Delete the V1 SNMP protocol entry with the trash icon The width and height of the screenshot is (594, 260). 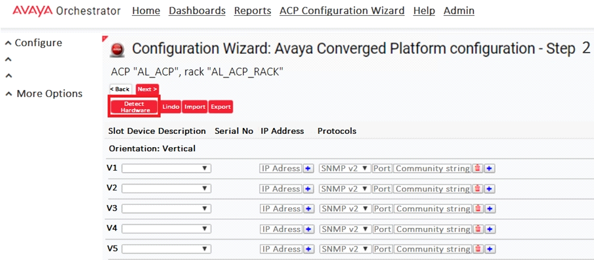click(x=478, y=168)
